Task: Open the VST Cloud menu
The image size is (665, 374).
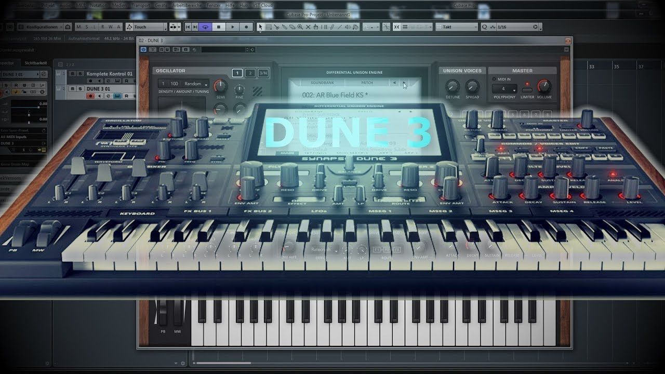Action: coord(262,5)
